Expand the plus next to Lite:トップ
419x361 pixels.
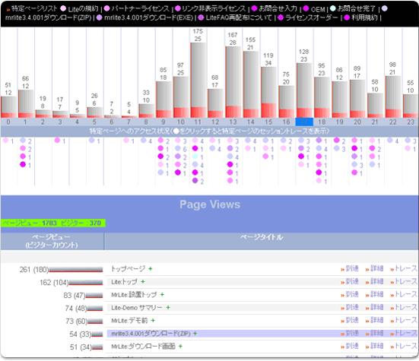(143, 281)
